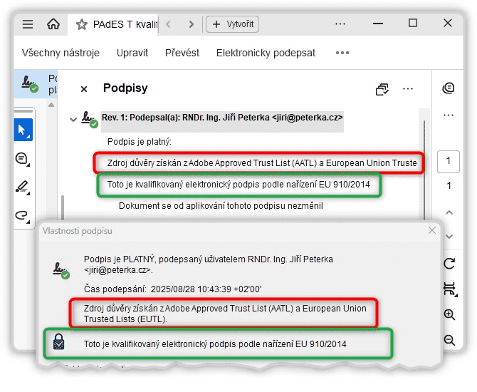
Task: Open Podpisy panel options ellipsis
Action: point(408,88)
